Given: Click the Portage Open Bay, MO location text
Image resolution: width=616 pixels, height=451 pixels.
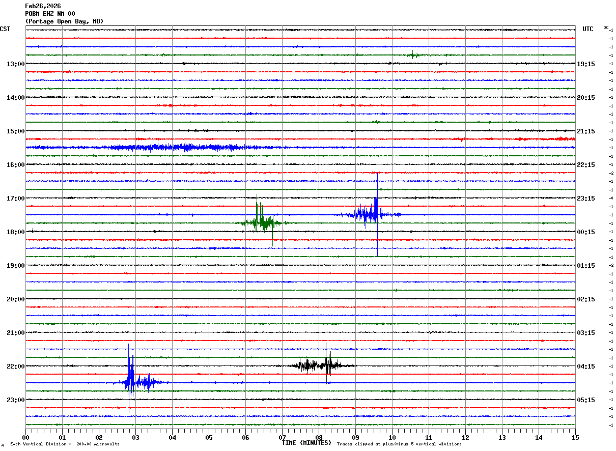Looking at the screenshot, I should tap(64, 21).
